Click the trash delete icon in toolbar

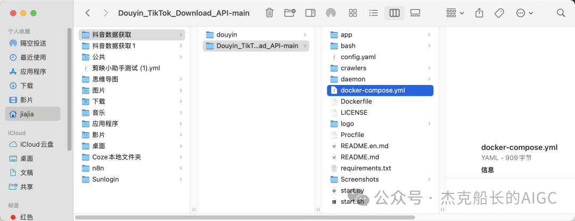click(269, 13)
